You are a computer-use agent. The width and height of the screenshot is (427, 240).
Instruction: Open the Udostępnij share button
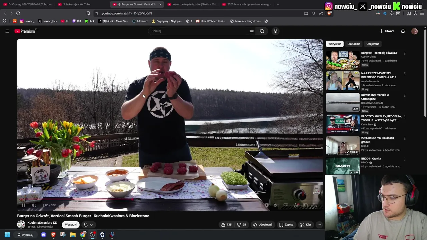[x=263, y=225]
